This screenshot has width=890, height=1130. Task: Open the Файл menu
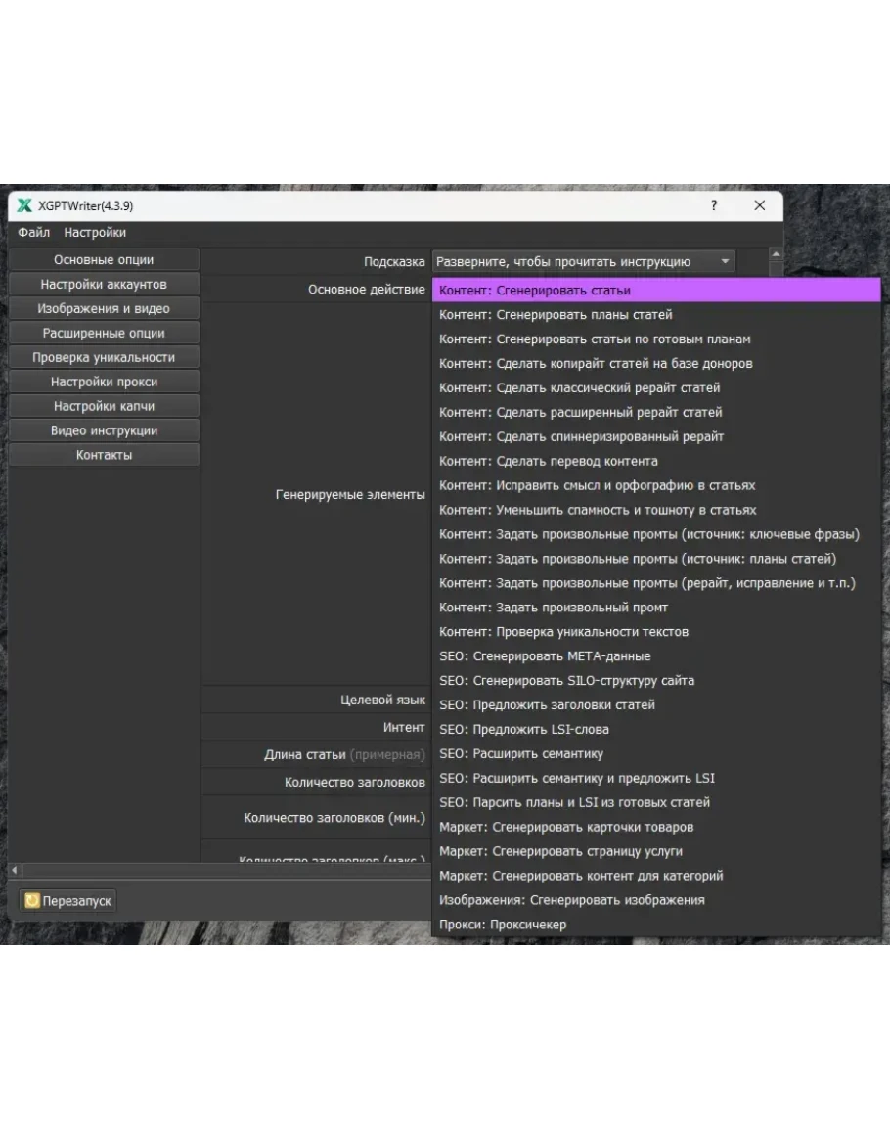click(34, 232)
